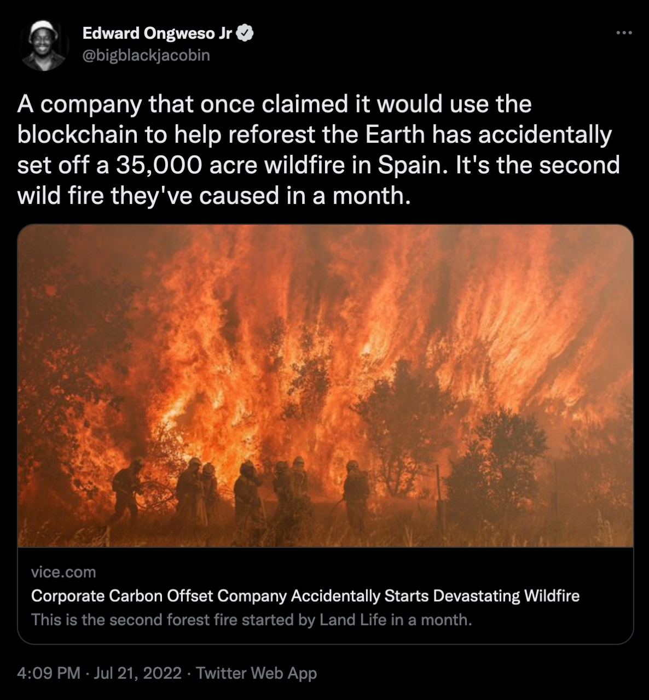This screenshot has width=649, height=700.
Task: Open the Twitter Web App source label
Action: pos(256,673)
